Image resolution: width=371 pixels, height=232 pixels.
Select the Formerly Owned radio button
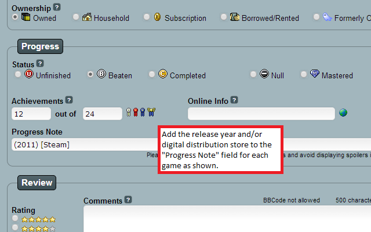(317, 17)
